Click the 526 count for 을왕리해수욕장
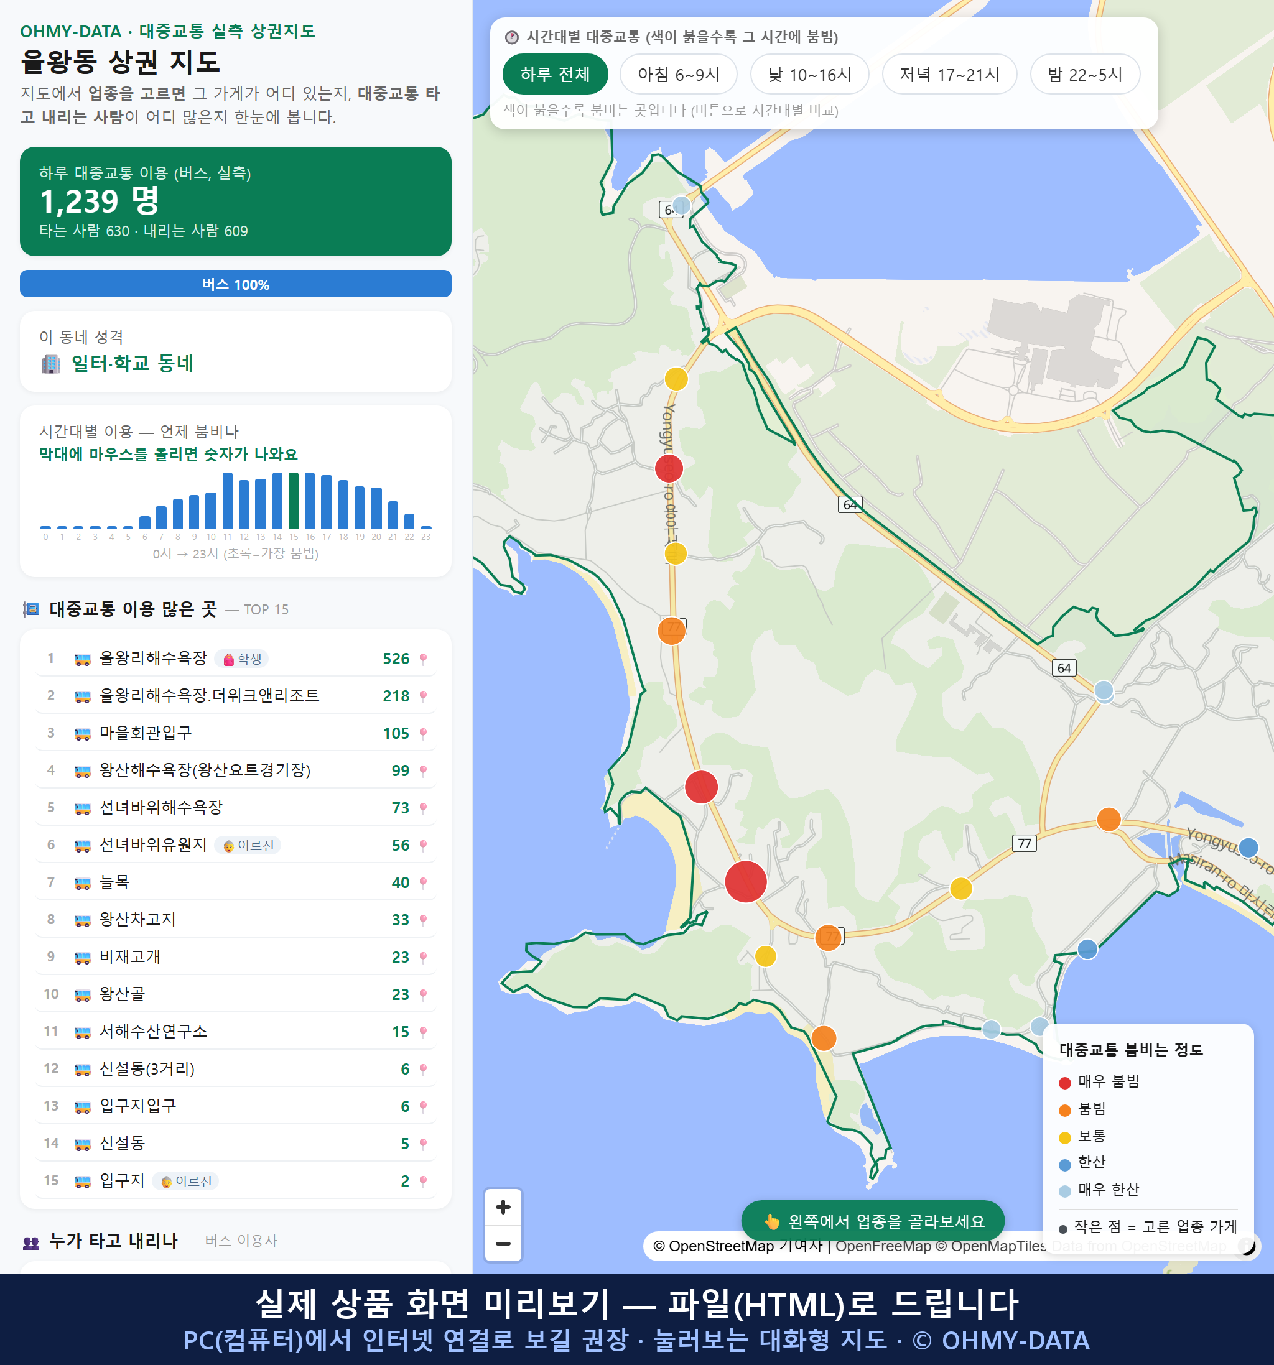 (x=396, y=659)
